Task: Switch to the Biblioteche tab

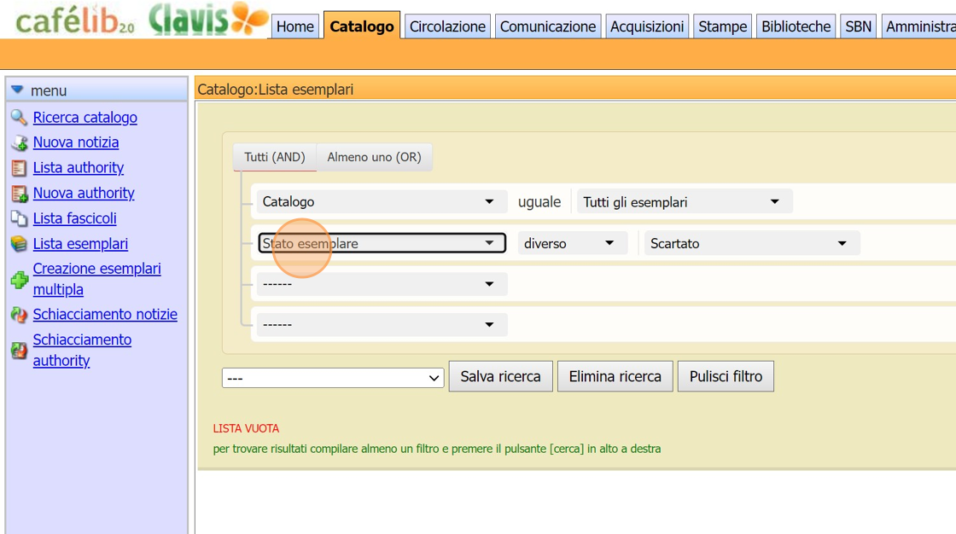Action: [796, 26]
